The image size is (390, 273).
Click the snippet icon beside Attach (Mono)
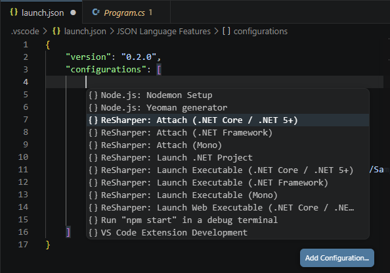[93, 145]
